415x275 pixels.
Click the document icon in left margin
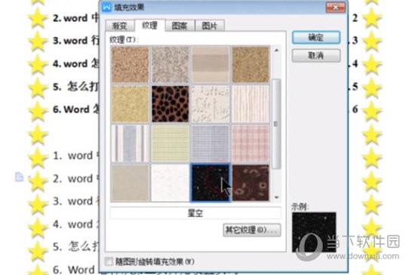pos(19,177)
